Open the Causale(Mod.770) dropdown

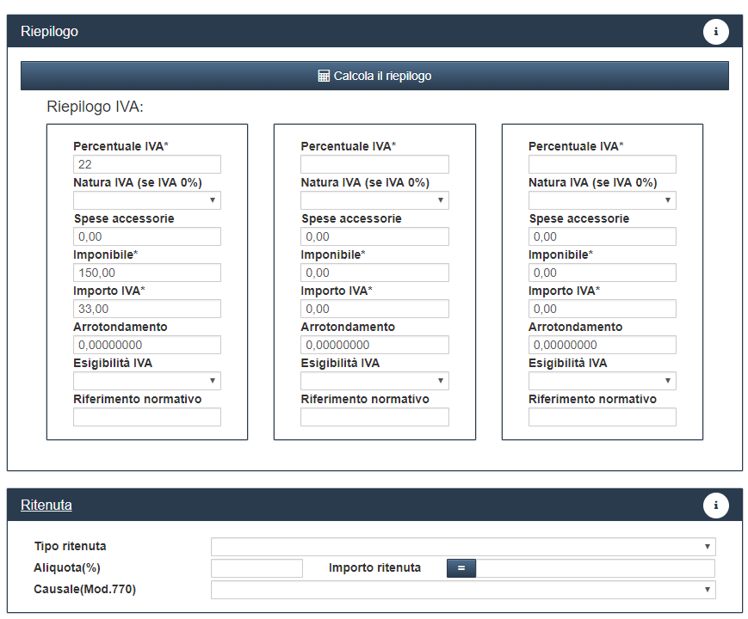[x=463, y=590]
